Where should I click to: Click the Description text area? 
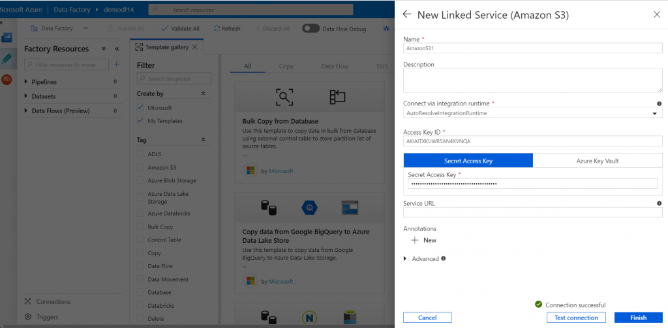(x=532, y=80)
